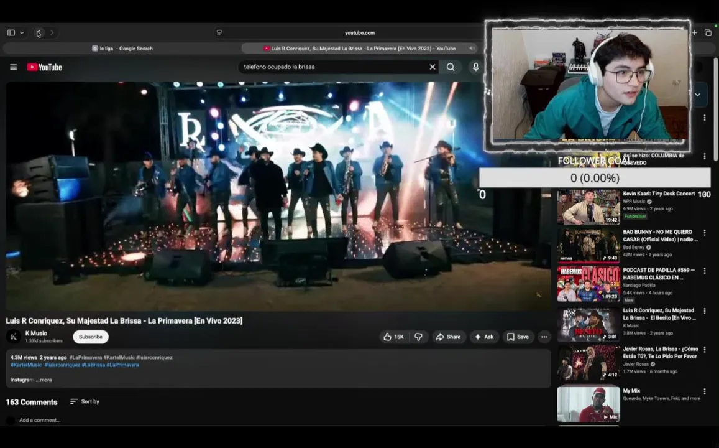The height and width of the screenshot is (448, 719).
Task: Open the Javier Rosas ¿Cómo Estás Tú? thumbnail
Action: (x=588, y=363)
